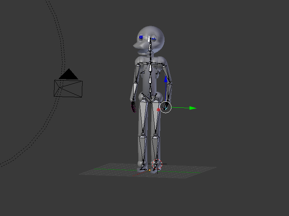Viewport: 289px width, 216px height.
Task: Select the forearm bone above the pink hand
Action: [x=135, y=91]
